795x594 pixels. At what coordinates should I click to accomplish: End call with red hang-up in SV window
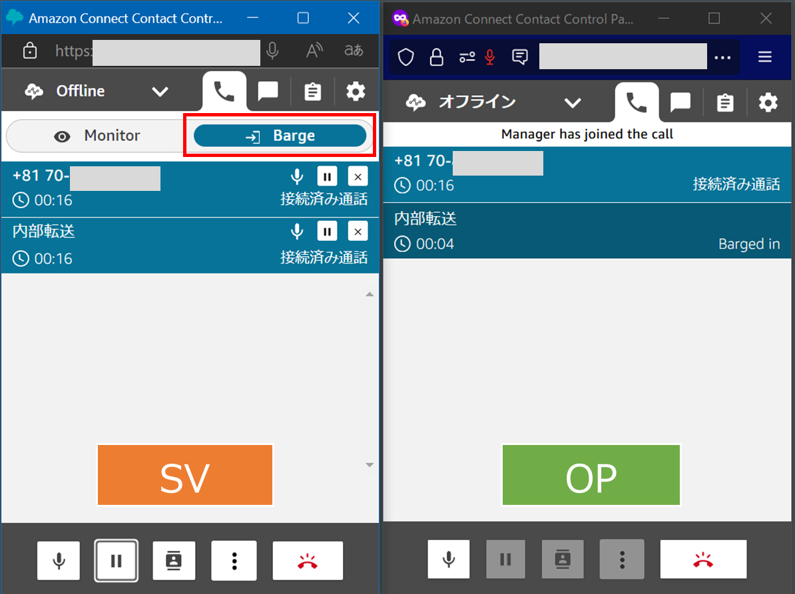point(308,561)
